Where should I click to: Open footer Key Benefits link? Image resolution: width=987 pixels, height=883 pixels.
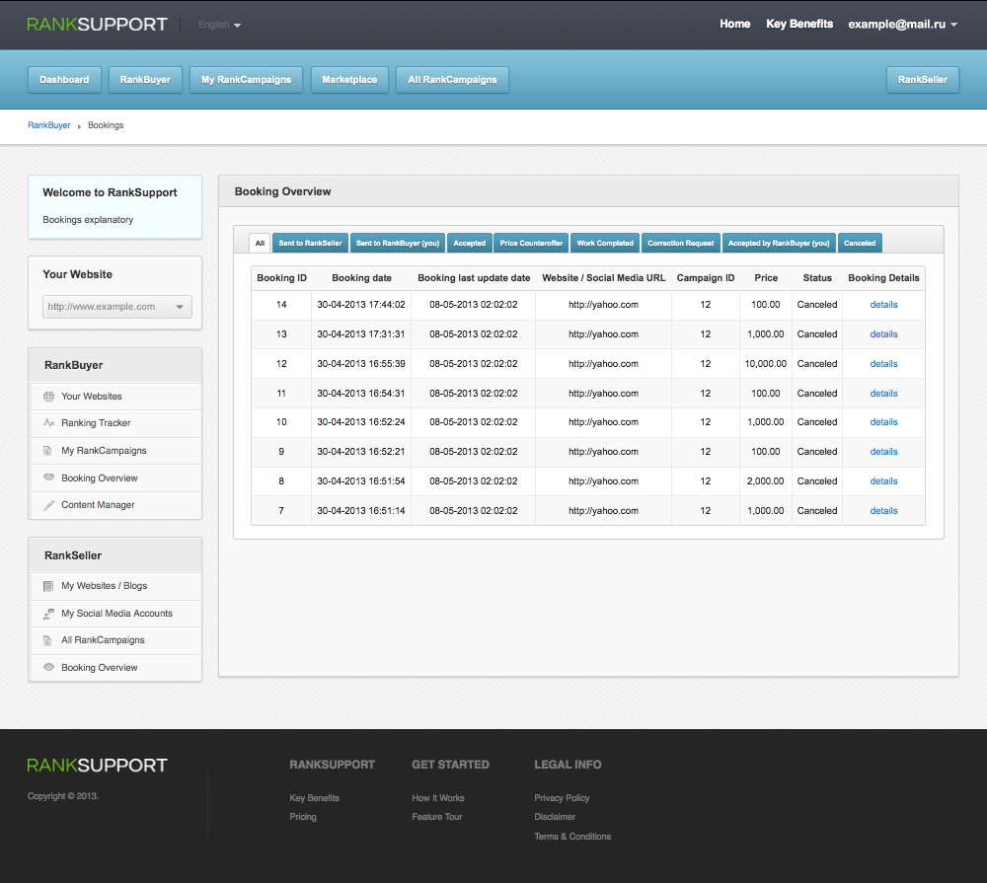(x=314, y=798)
